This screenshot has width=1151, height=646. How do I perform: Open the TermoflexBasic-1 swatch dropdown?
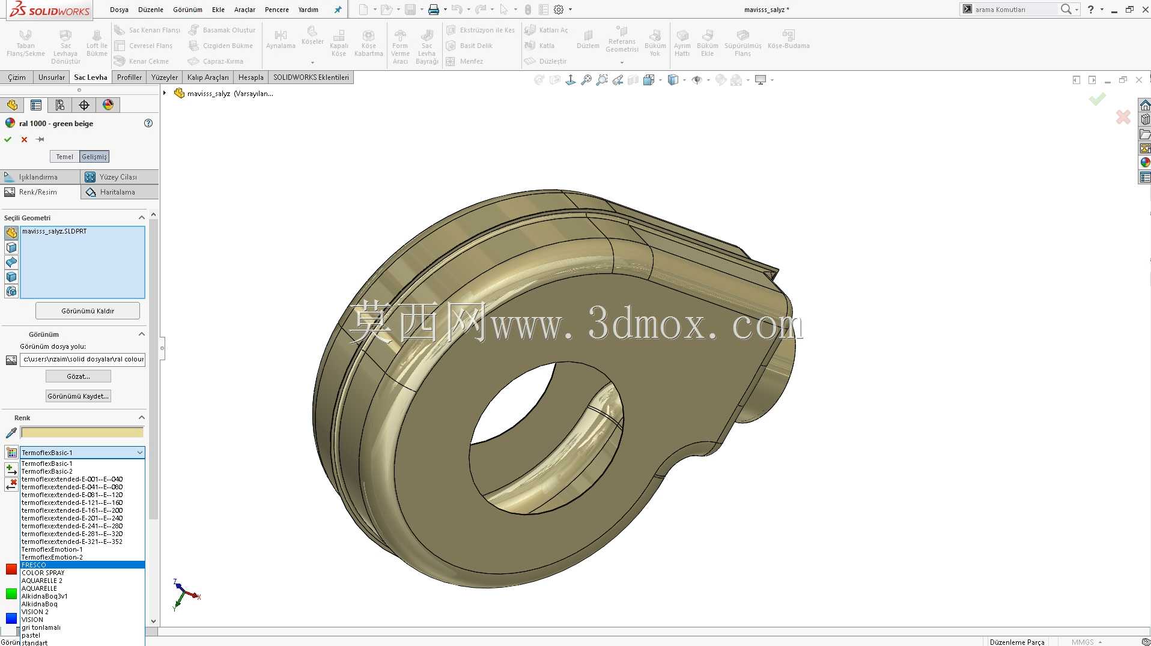click(x=82, y=453)
